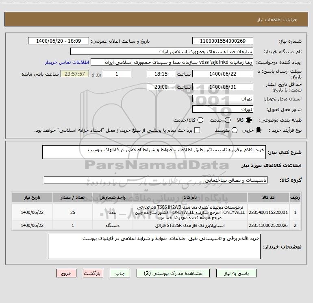Click the گروه کالا field تاسیسات و مصالح ساختمانی
The image size is (313, 303).
pyautogui.click(x=156, y=180)
